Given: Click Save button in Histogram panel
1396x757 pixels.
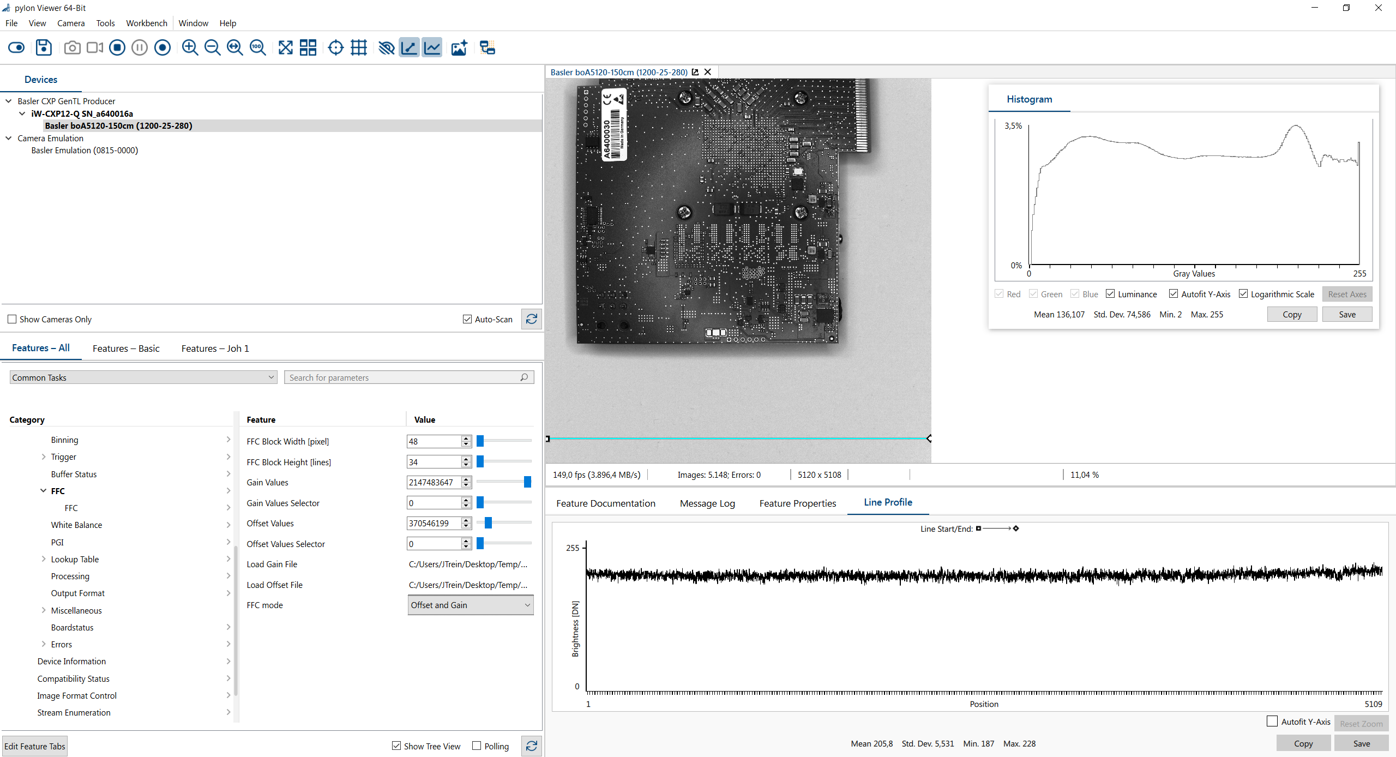Looking at the screenshot, I should tap(1347, 314).
